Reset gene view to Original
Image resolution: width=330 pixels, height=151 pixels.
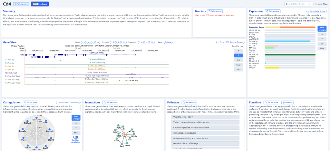pyautogui.click(x=168, y=42)
